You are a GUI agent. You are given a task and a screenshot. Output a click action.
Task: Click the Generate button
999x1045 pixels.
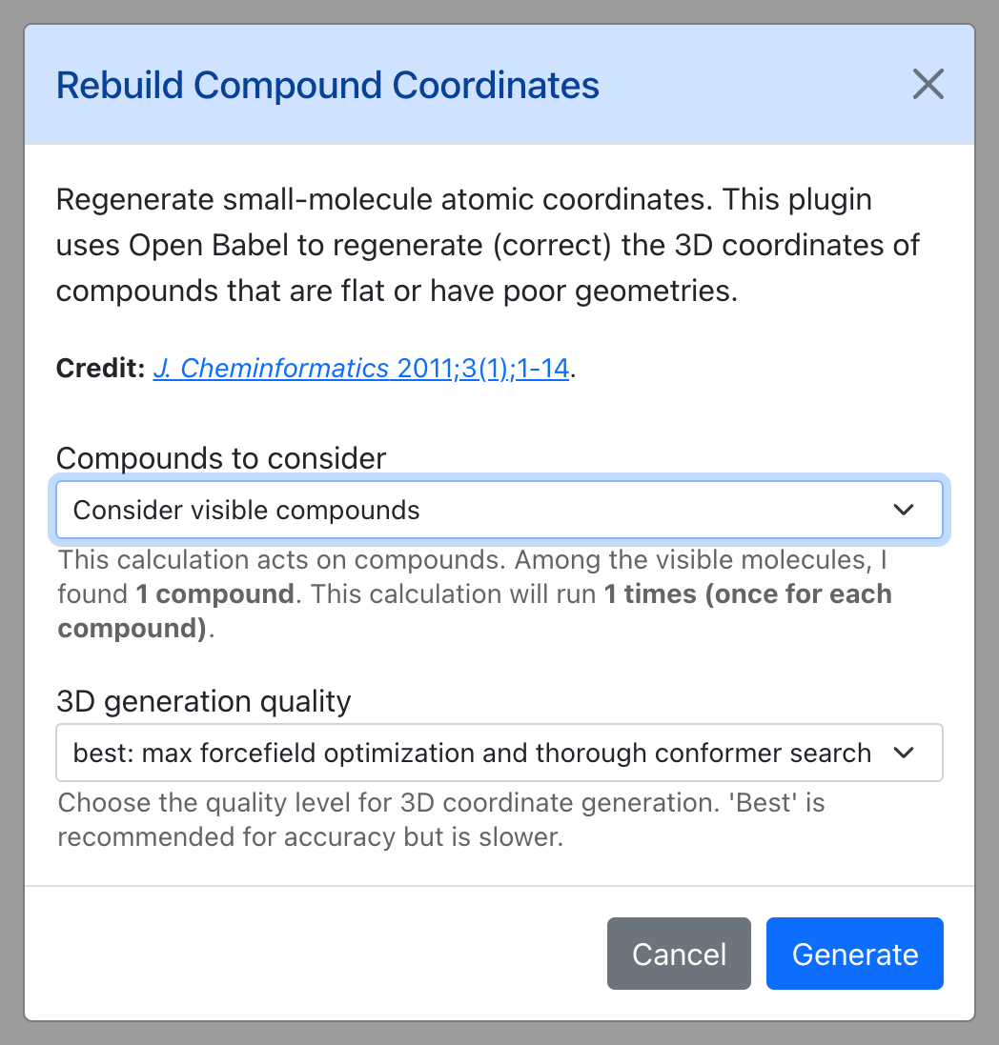tap(854, 954)
